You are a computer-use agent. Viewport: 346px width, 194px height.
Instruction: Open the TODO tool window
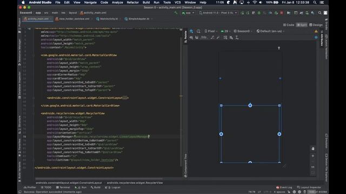click(x=46, y=188)
